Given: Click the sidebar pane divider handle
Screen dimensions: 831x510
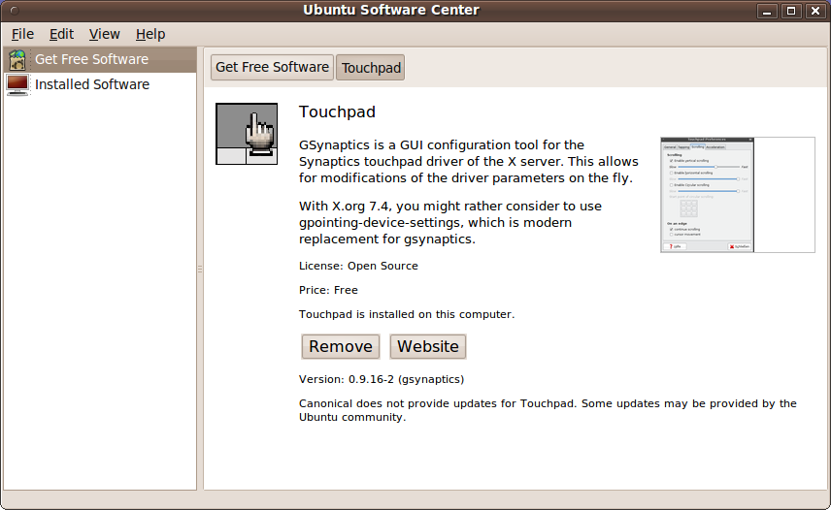Looking at the screenshot, I should click(200, 269).
